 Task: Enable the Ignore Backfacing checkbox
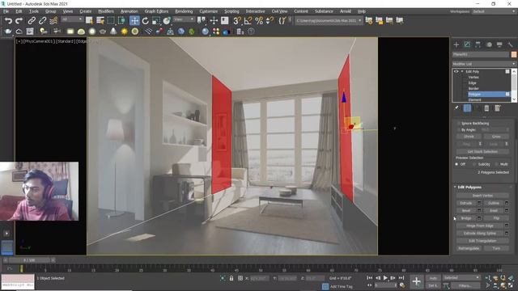(459, 123)
